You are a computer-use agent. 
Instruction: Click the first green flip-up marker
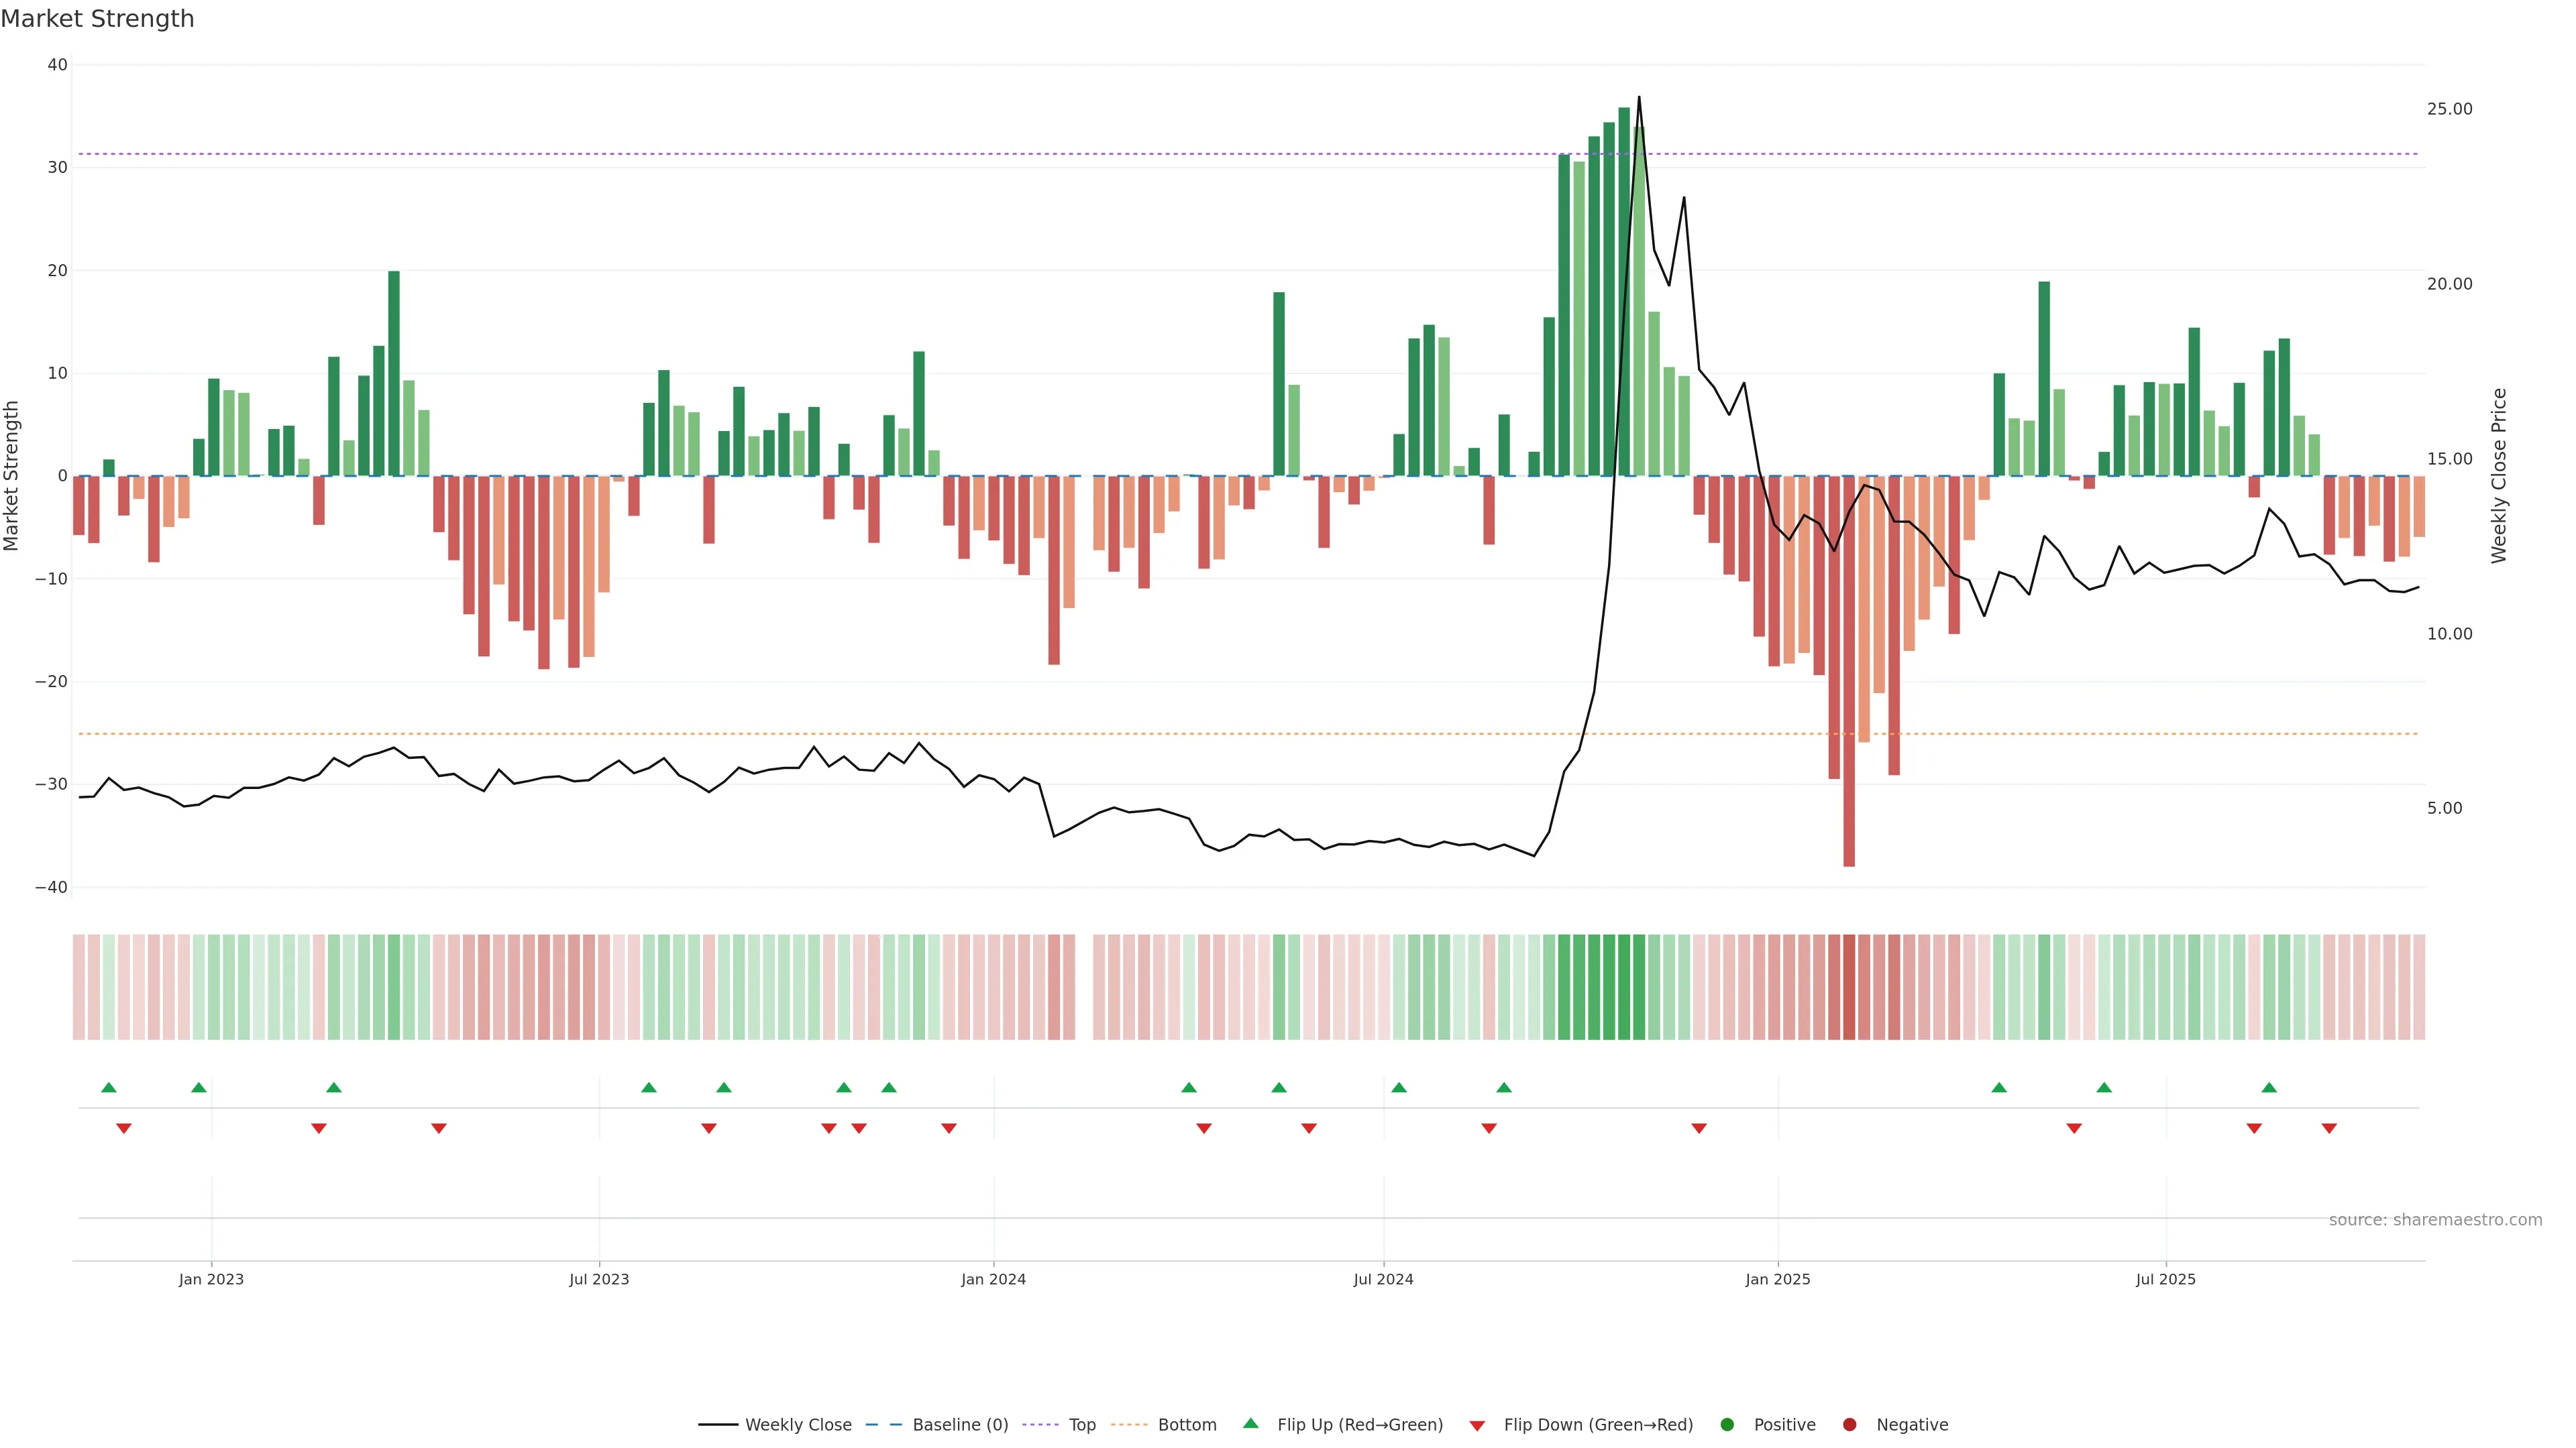click(109, 1087)
